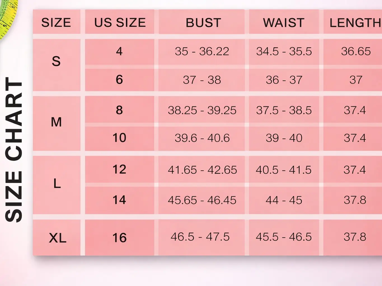Select the BUST column header

(x=203, y=23)
